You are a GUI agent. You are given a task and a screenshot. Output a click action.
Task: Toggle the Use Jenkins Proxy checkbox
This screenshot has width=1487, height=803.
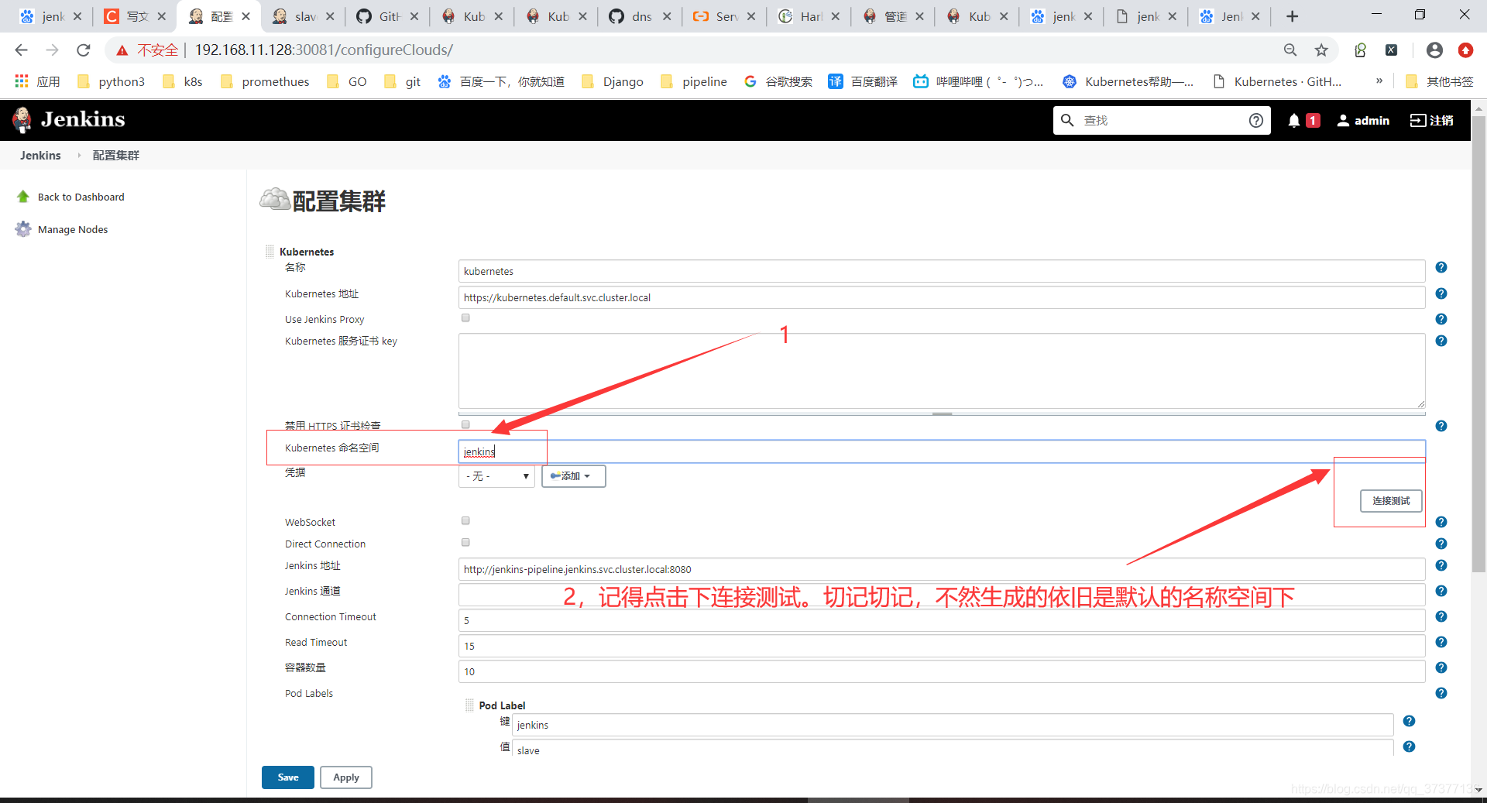pos(465,317)
